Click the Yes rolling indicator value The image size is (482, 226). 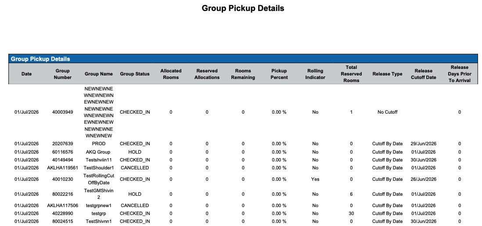click(315, 179)
